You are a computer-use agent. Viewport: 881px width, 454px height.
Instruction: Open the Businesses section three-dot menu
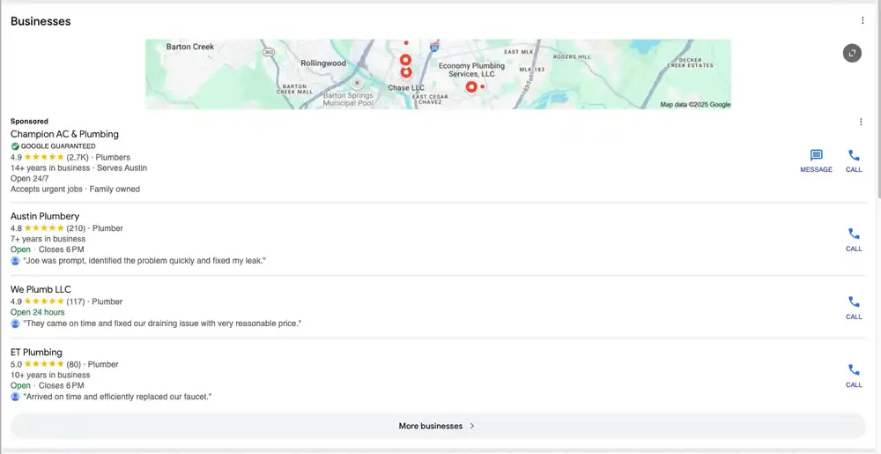[x=862, y=21]
